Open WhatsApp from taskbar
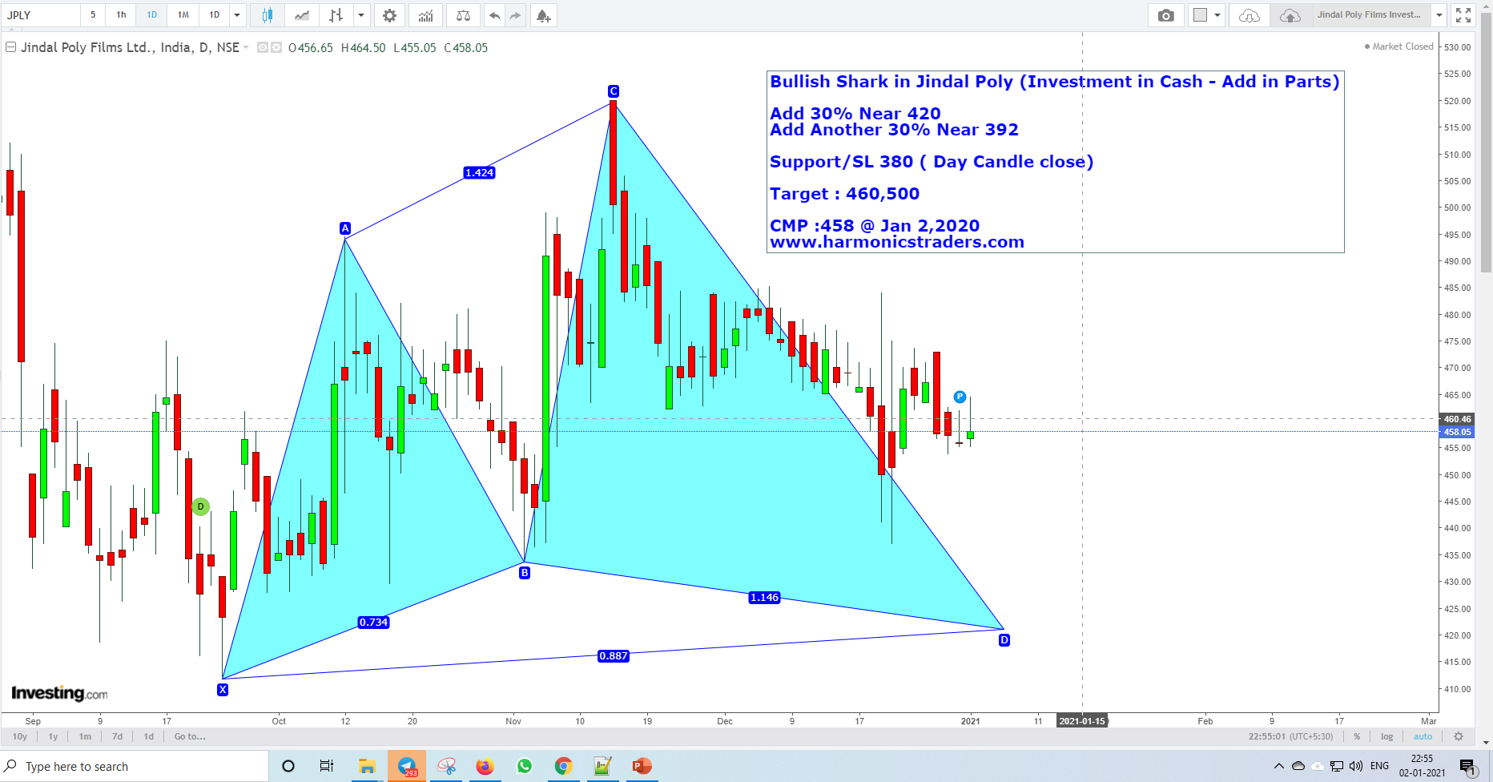Image resolution: width=1493 pixels, height=782 pixels. [524, 766]
